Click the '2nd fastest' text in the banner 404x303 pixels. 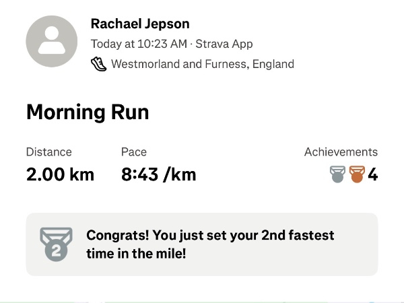[x=295, y=236]
